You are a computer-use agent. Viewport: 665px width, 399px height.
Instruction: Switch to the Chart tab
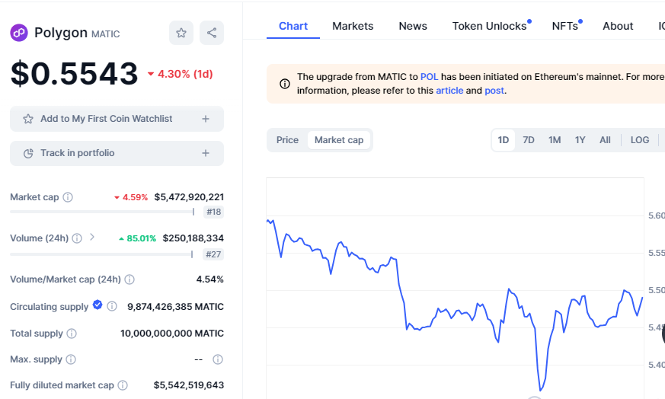pos(293,26)
